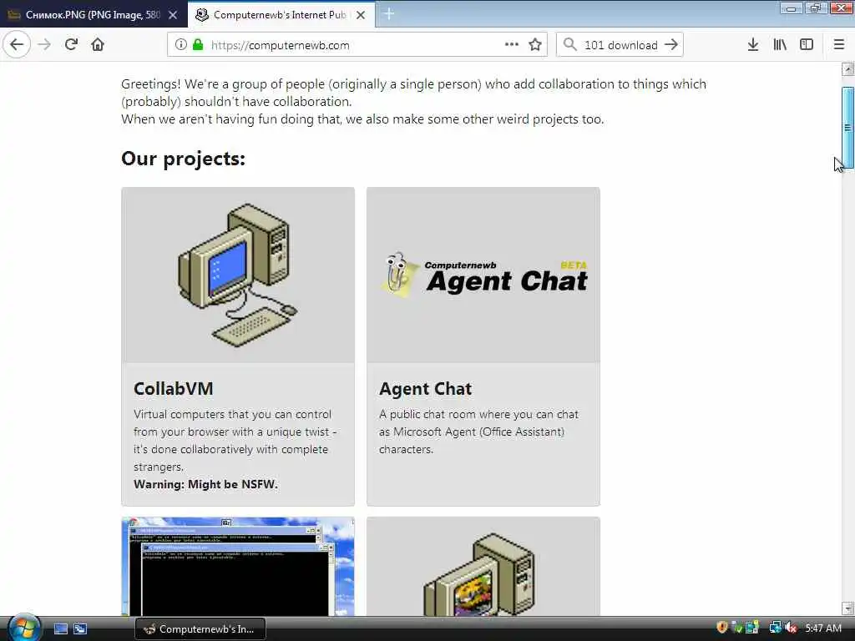Reload the page with the refresh icon
This screenshot has width=855, height=641.
tap(71, 45)
